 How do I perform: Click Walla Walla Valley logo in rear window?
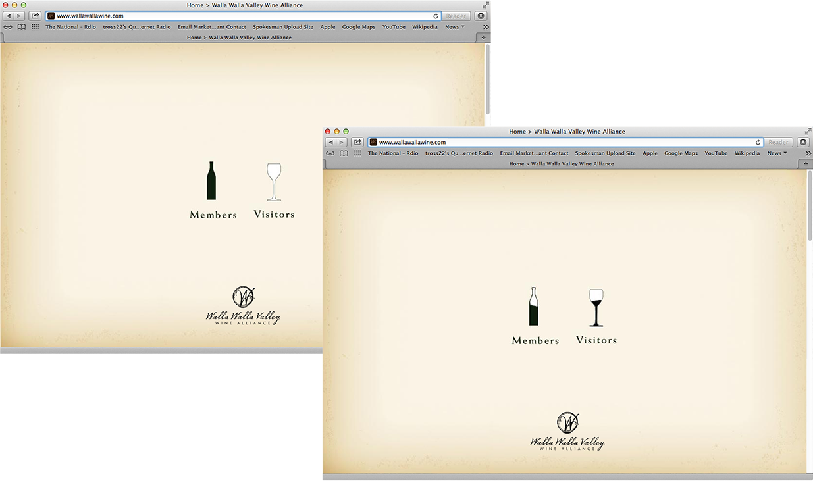243,306
